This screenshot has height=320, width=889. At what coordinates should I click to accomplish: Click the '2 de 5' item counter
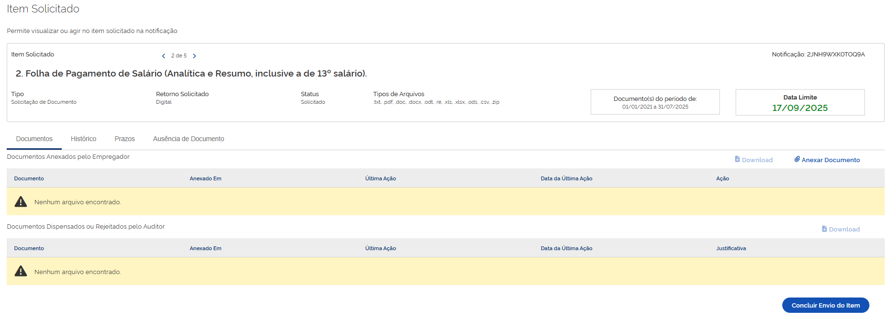pos(179,56)
